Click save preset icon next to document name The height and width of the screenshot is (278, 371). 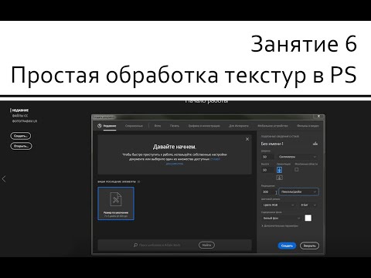(x=315, y=144)
